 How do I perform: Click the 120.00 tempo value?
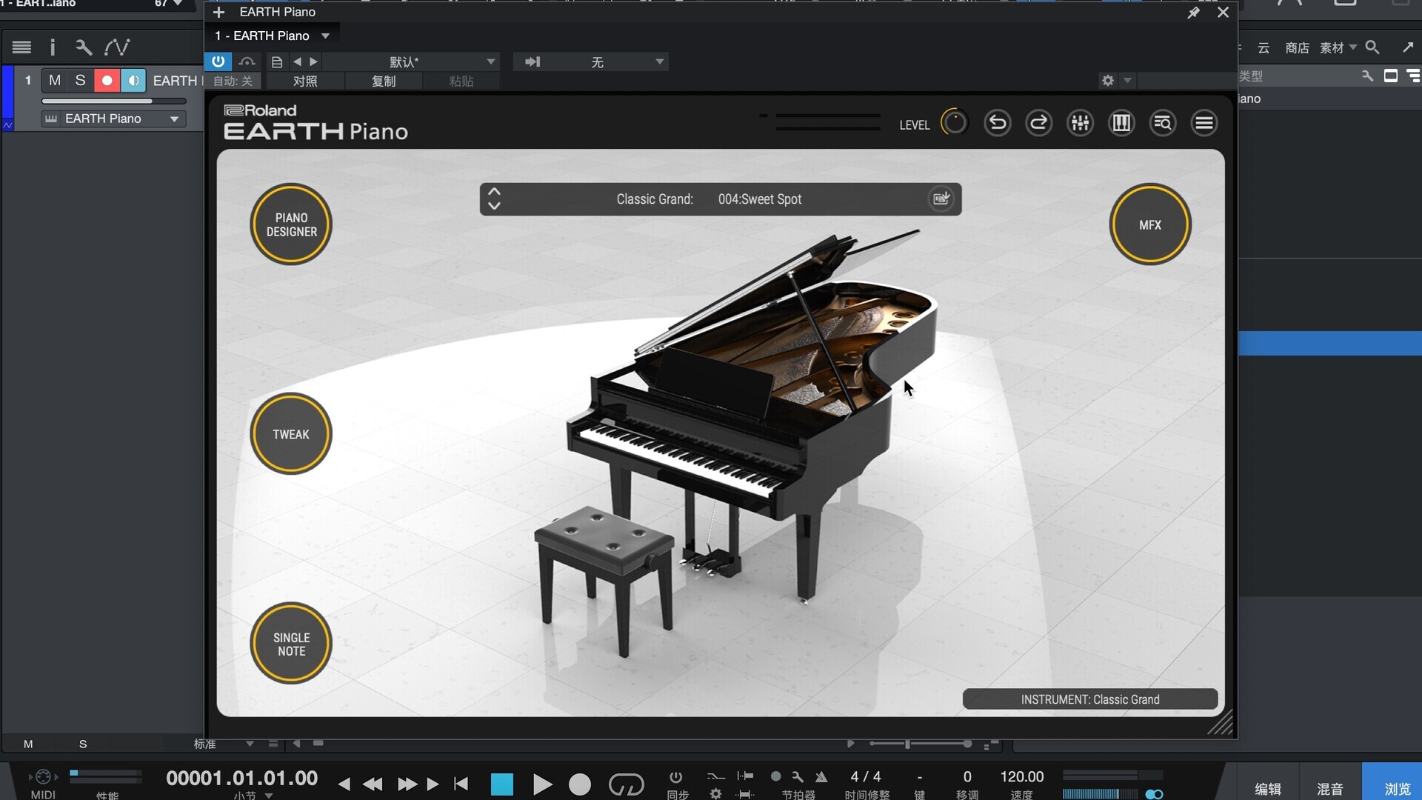pyautogui.click(x=1021, y=776)
